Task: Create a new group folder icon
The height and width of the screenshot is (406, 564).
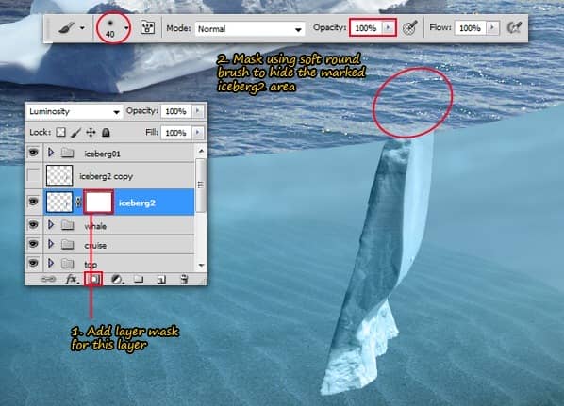Action: tap(139, 279)
